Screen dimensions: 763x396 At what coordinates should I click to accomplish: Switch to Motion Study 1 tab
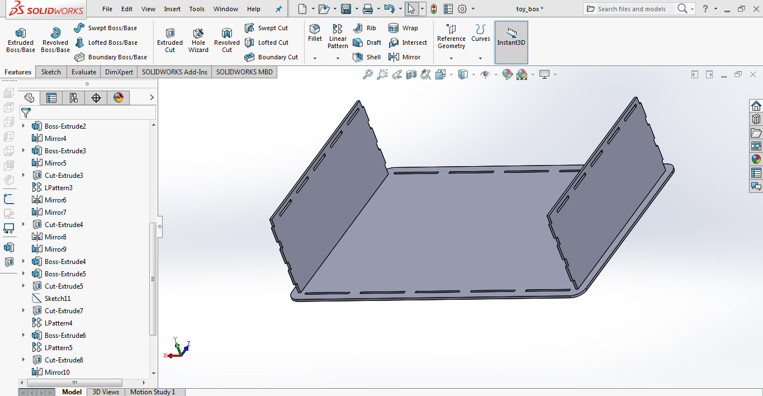[153, 392]
